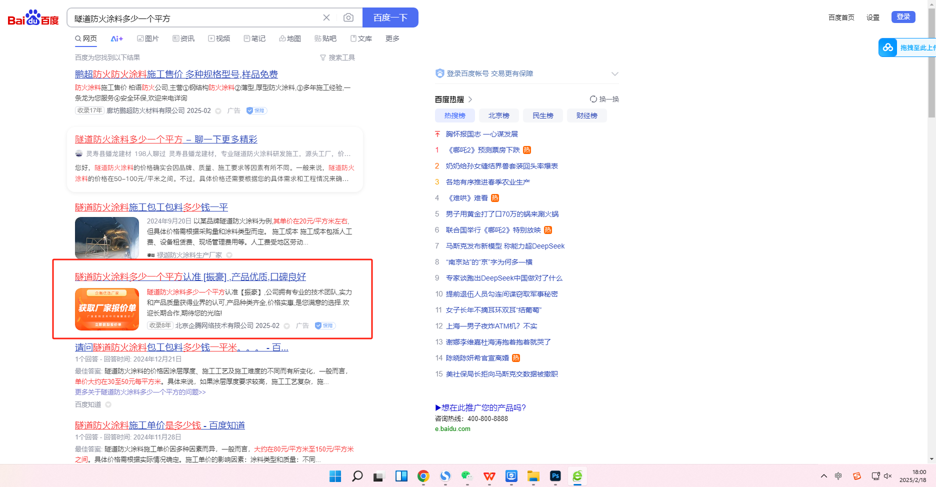Click the blue 登录 button

tap(903, 17)
